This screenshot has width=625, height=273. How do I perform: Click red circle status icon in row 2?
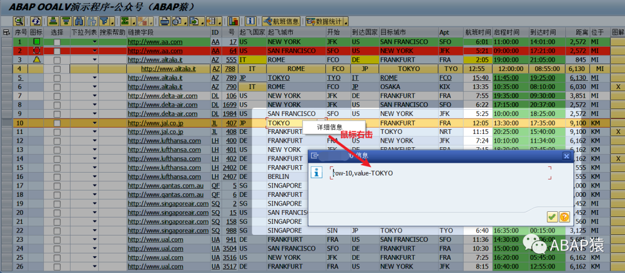36,50
